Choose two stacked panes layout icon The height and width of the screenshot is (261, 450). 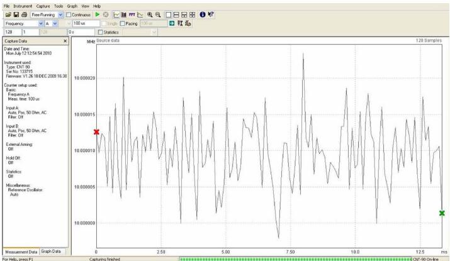[176, 14]
